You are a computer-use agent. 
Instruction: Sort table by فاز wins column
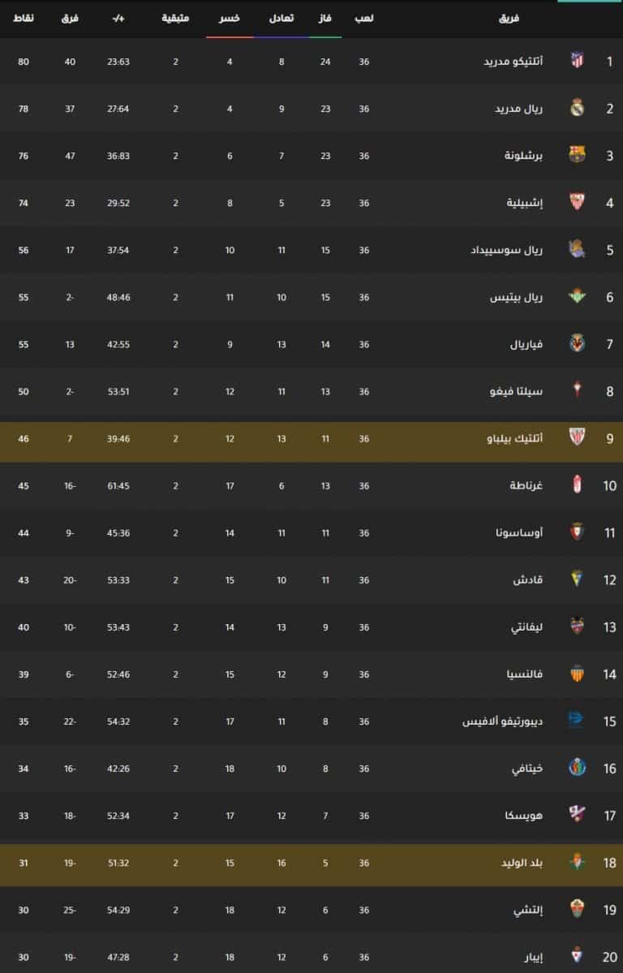[x=325, y=19]
